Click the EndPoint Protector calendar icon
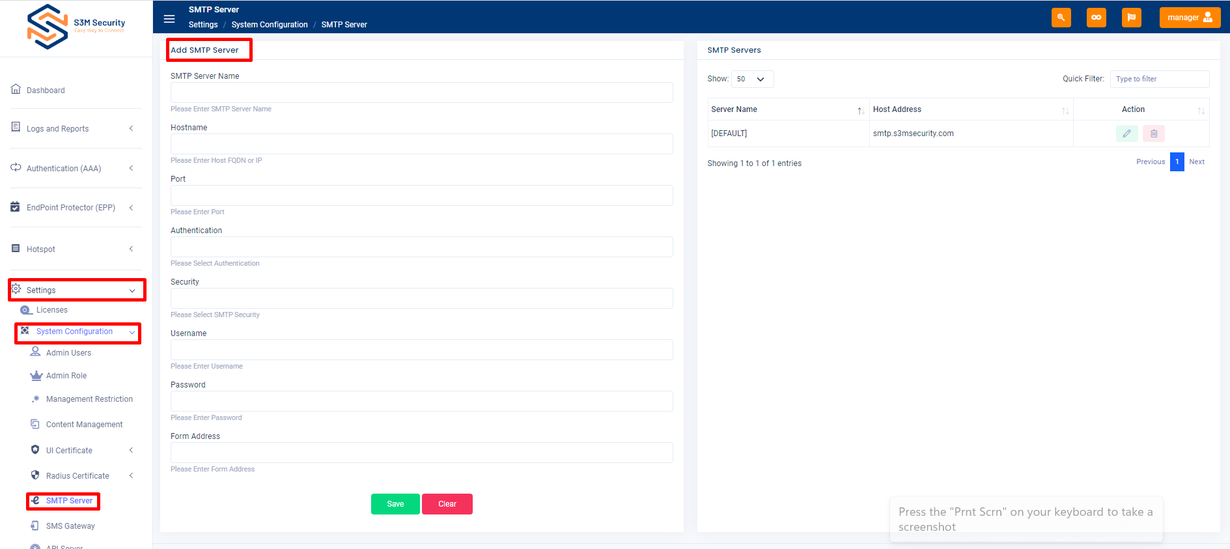The width and height of the screenshot is (1230, 549). [16, 206]
